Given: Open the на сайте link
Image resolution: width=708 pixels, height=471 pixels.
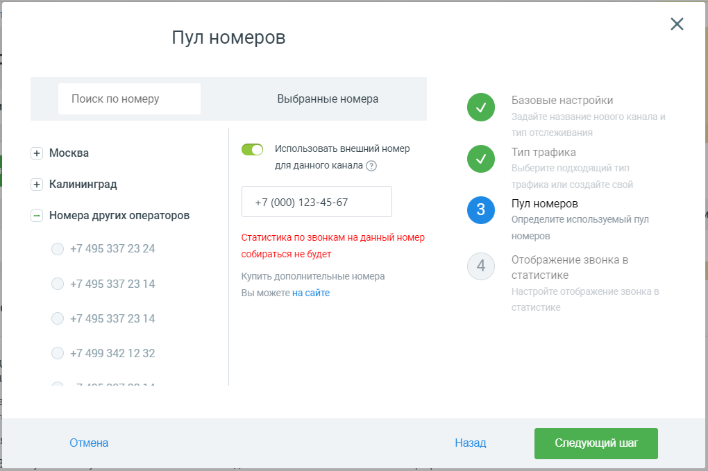Looking at the screenshot, I should tap(311, 293).
